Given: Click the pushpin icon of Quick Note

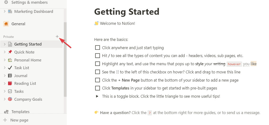Looking at the screenshot, I should pos(10,52).
